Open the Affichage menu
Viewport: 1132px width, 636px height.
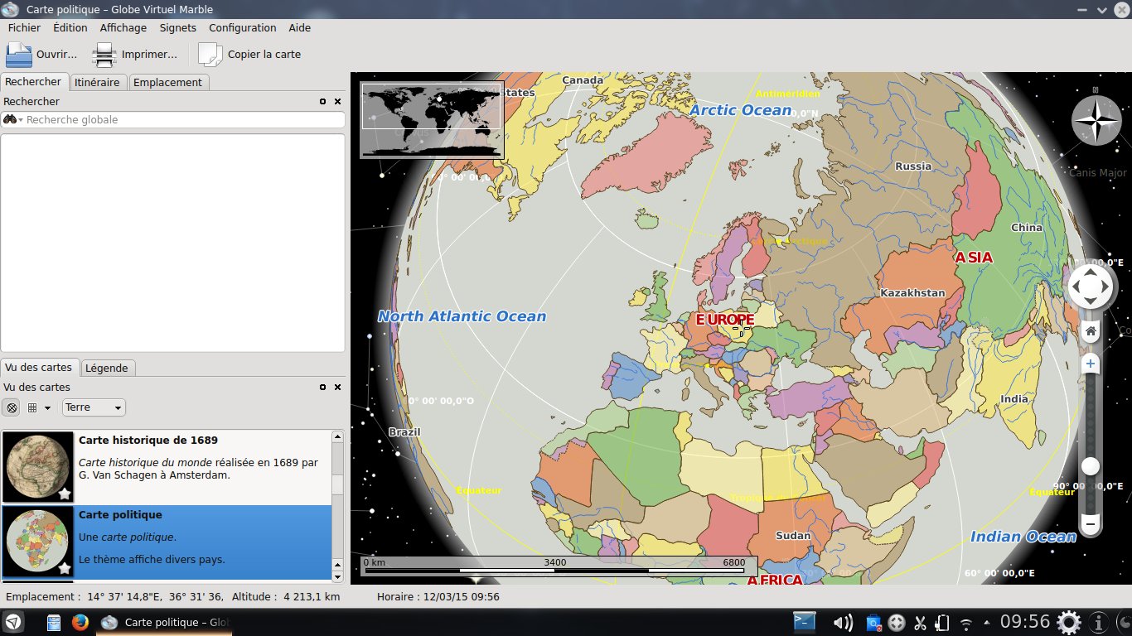pyautogui.click(x=123, y=27)
